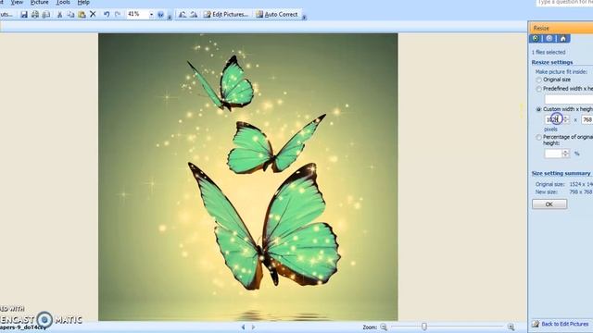Open the Picture menu
Viewport: 593px width, 333px height.
[39, 3]
